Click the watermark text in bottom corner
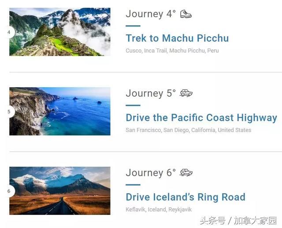Viewport: 282px width, 228px height. tap(238, 221)
